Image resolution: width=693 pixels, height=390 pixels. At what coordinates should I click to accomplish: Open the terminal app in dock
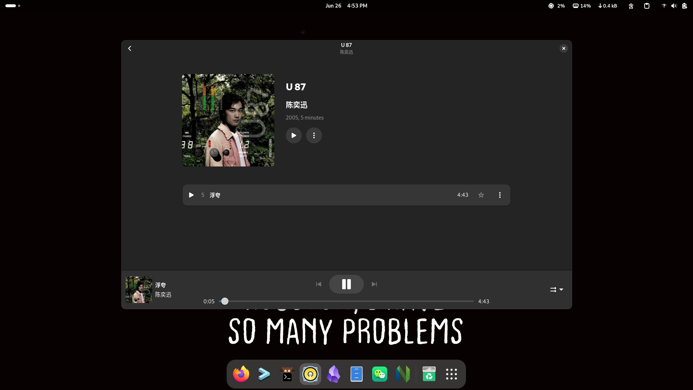287,374
